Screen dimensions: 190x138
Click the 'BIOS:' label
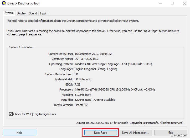point(69,84)
